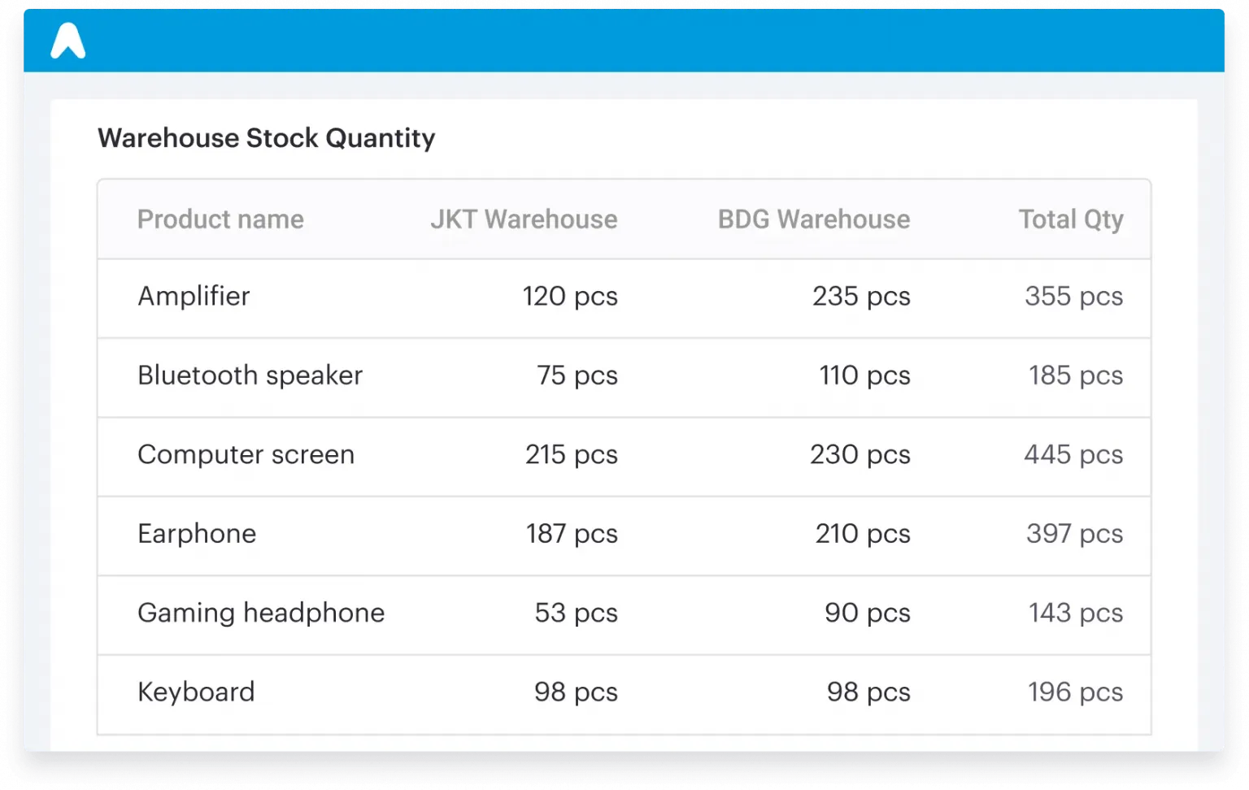Select Bluetooth speaker's 110 pcs BDG quantity
This screenshot has width=1249, height=790.
pyautogui.click(x=864, y=375)
